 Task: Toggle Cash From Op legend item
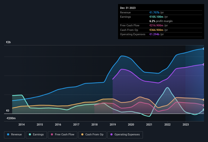pos(92,134)
